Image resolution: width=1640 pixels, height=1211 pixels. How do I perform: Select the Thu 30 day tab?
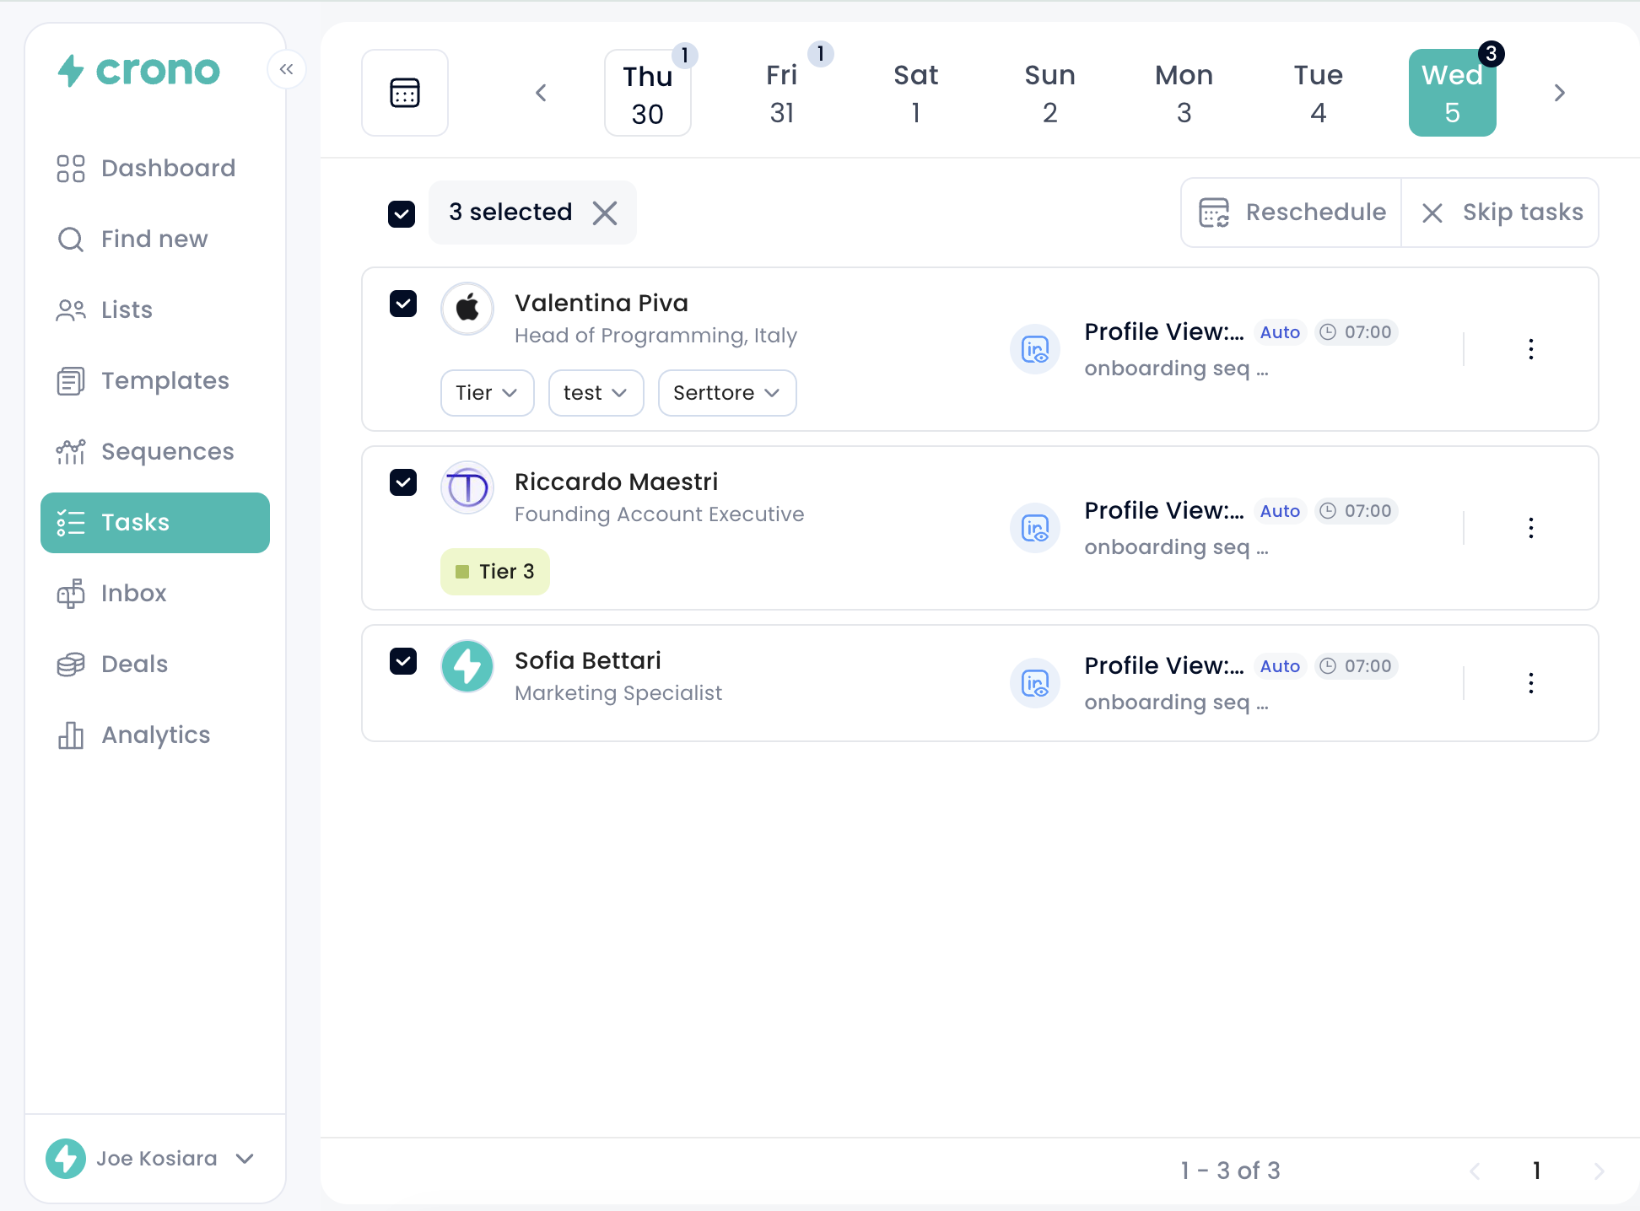[647, 94]
